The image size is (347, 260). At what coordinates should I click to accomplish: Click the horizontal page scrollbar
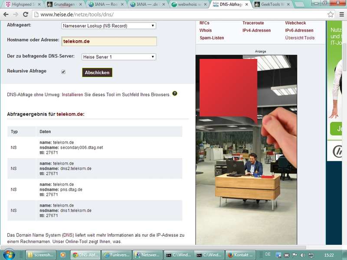coord(154,247)
